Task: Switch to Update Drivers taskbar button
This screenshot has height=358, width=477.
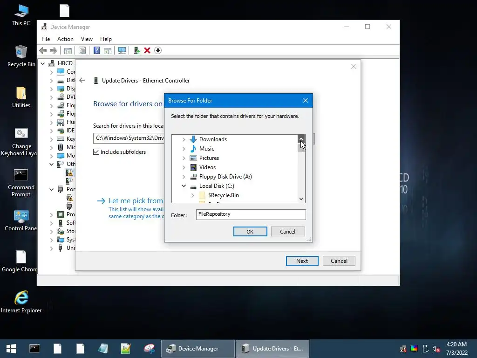Action: (272, 349)
